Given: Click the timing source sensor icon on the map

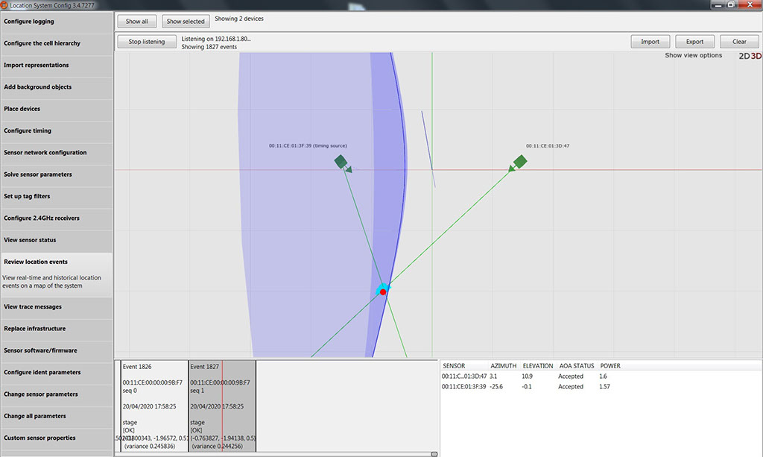Looking at the screenshot, I should [341, 161].
